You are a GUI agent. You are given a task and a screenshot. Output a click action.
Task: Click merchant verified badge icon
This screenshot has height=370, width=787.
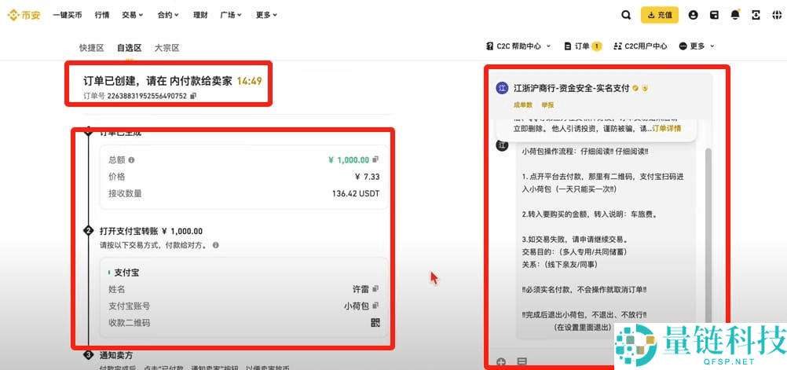click(x=635, y=88)
